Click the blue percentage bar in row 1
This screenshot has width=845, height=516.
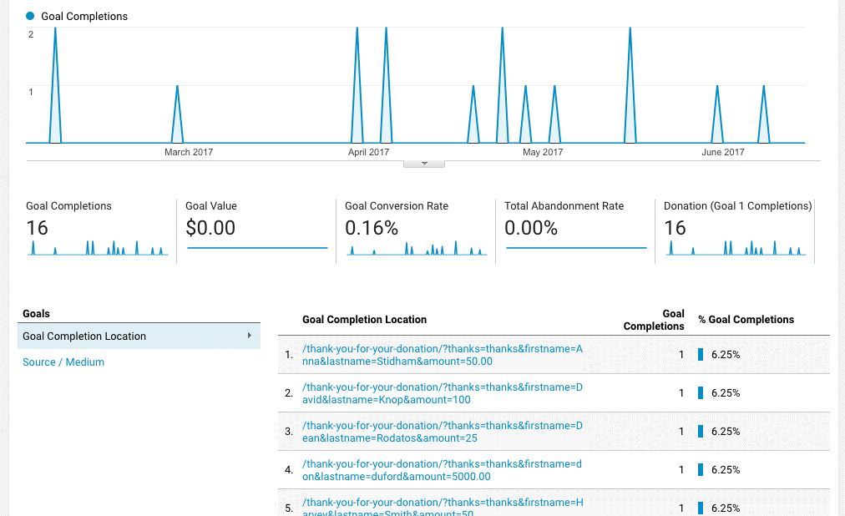(701, 355)
